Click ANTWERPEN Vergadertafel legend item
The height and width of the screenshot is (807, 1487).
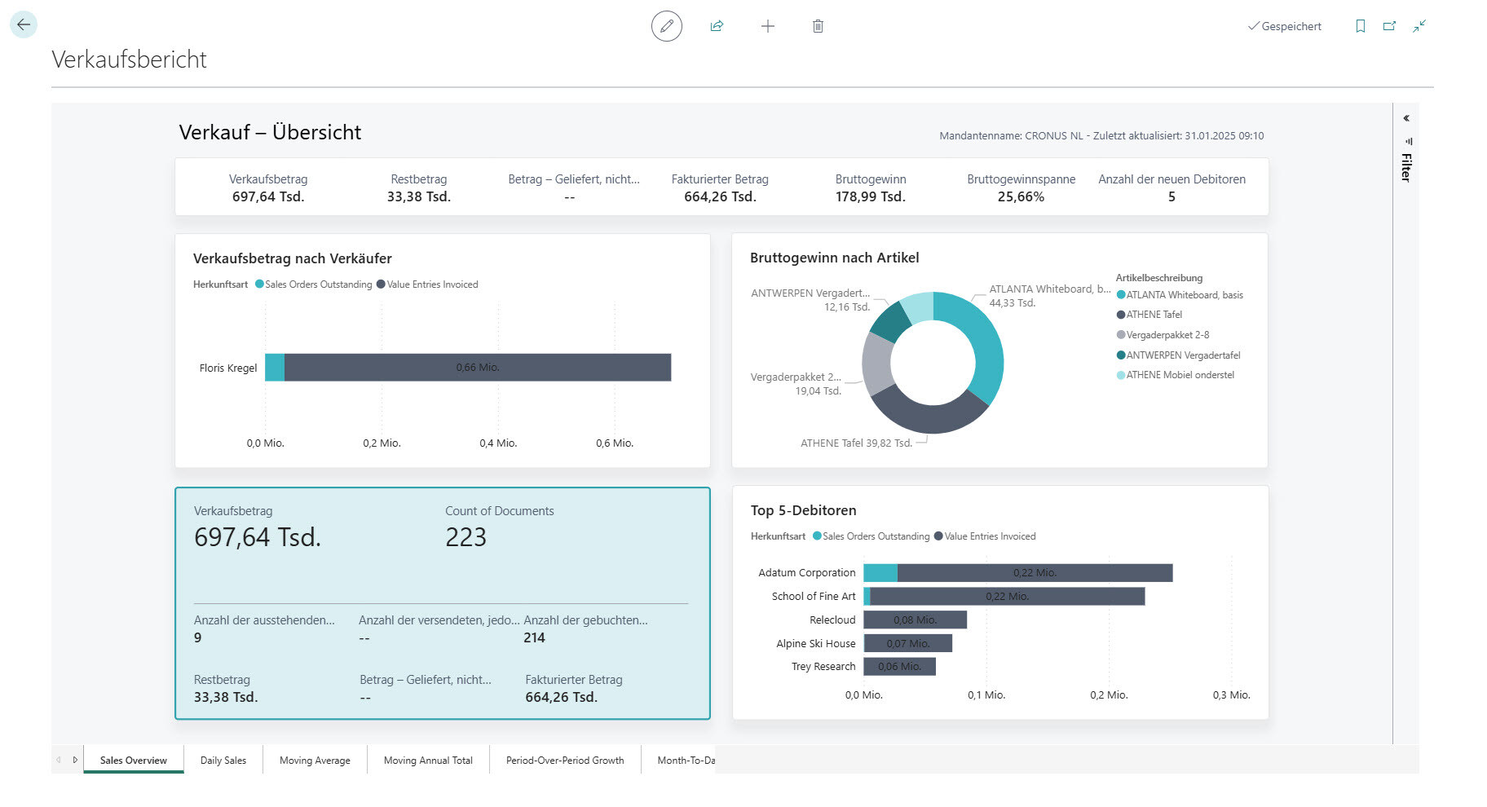(x=1178, y=355)
